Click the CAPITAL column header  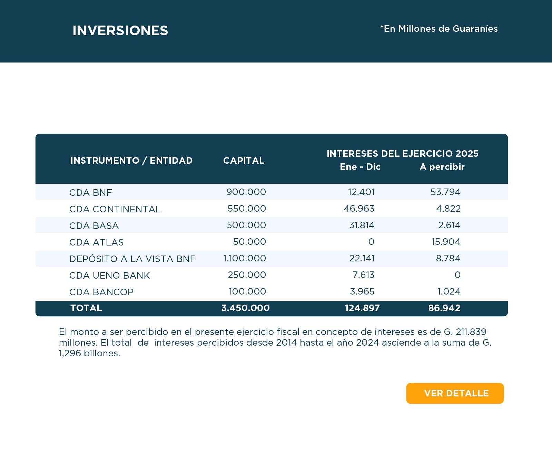coord(244,161)
